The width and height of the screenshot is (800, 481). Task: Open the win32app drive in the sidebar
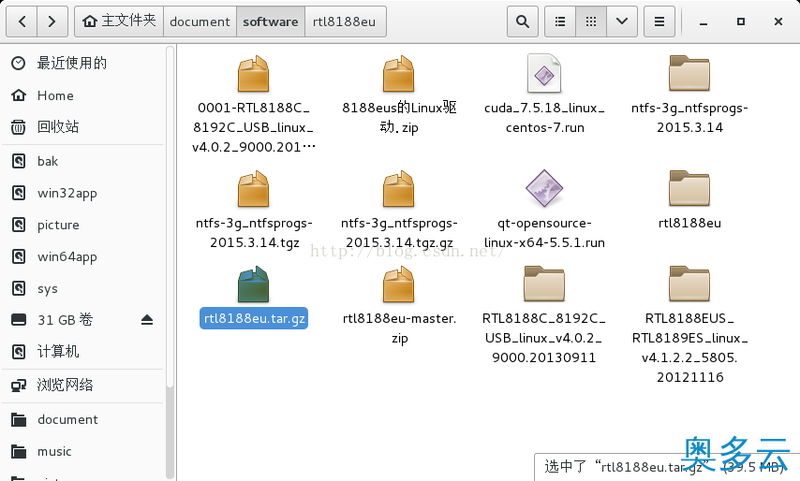tap(82, 193)
